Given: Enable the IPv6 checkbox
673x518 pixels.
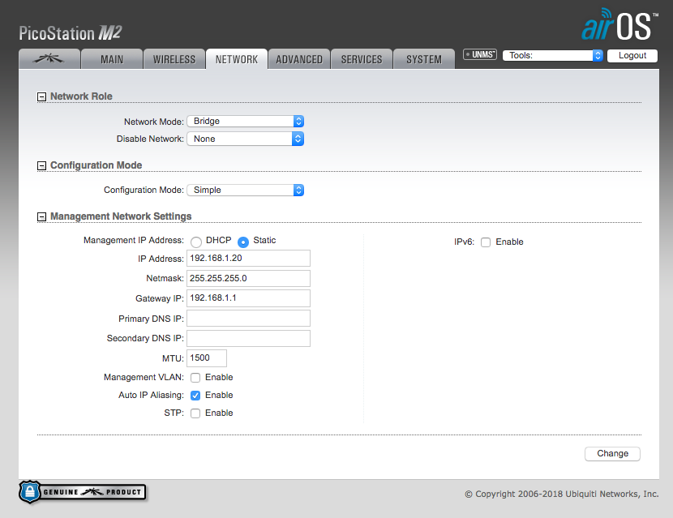Looking at the screenshot, I should [x=486, y=242].
